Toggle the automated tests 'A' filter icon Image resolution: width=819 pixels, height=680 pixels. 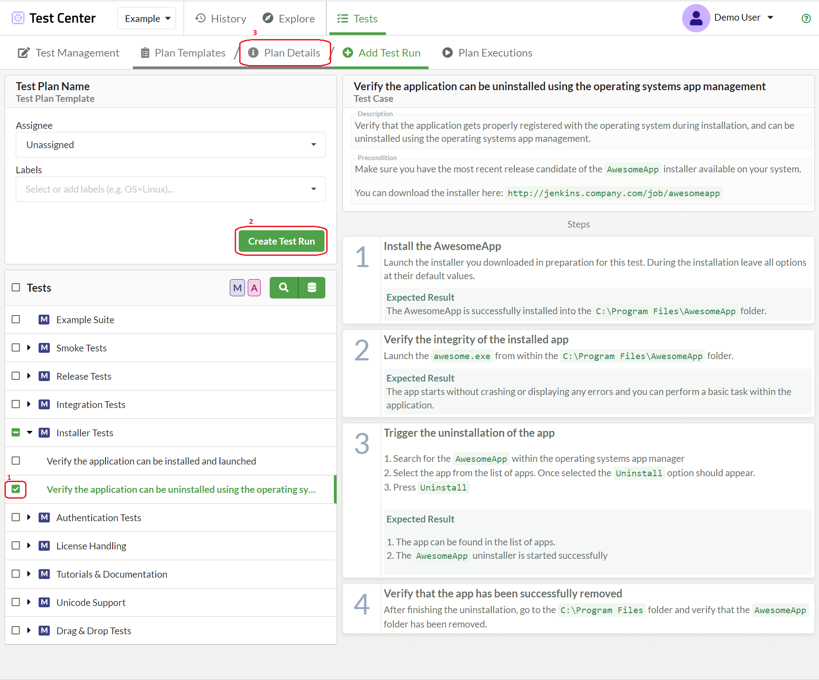coord(254,288)
